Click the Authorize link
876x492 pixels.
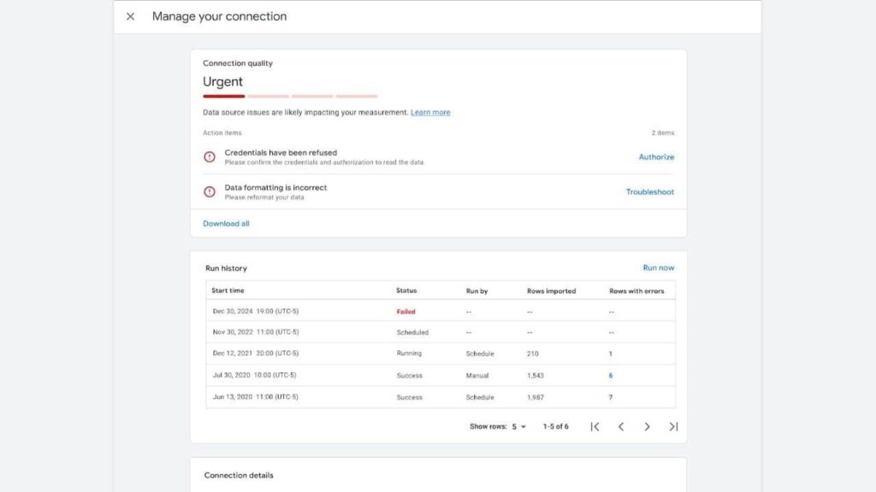click(x=656, y=157)
